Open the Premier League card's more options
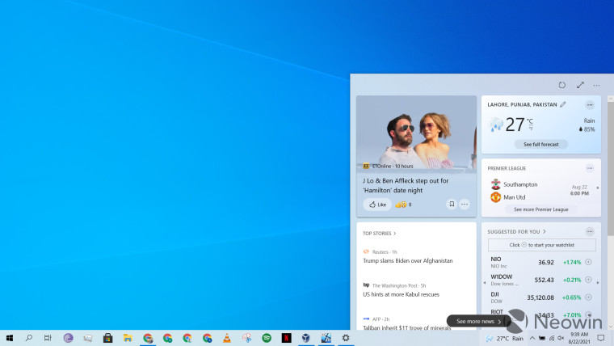The width and height of the screenshot is (614, 346). pos(590,168)
